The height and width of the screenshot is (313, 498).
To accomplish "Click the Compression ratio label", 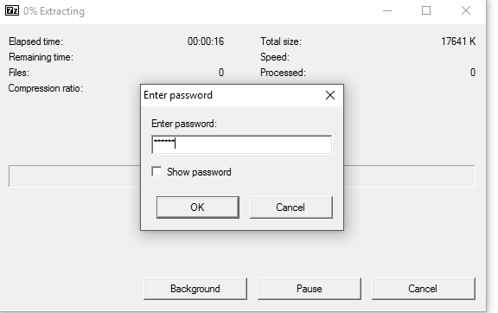I will tap(46, 88).
